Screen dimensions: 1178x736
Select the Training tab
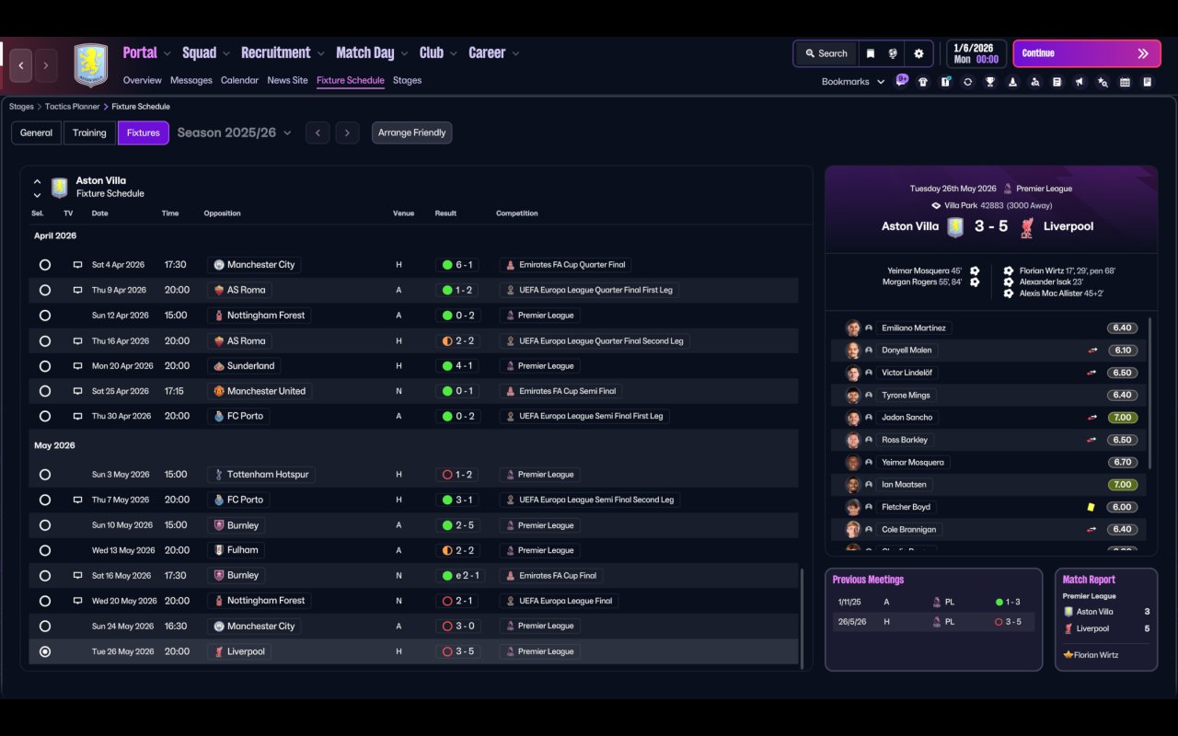89,132
